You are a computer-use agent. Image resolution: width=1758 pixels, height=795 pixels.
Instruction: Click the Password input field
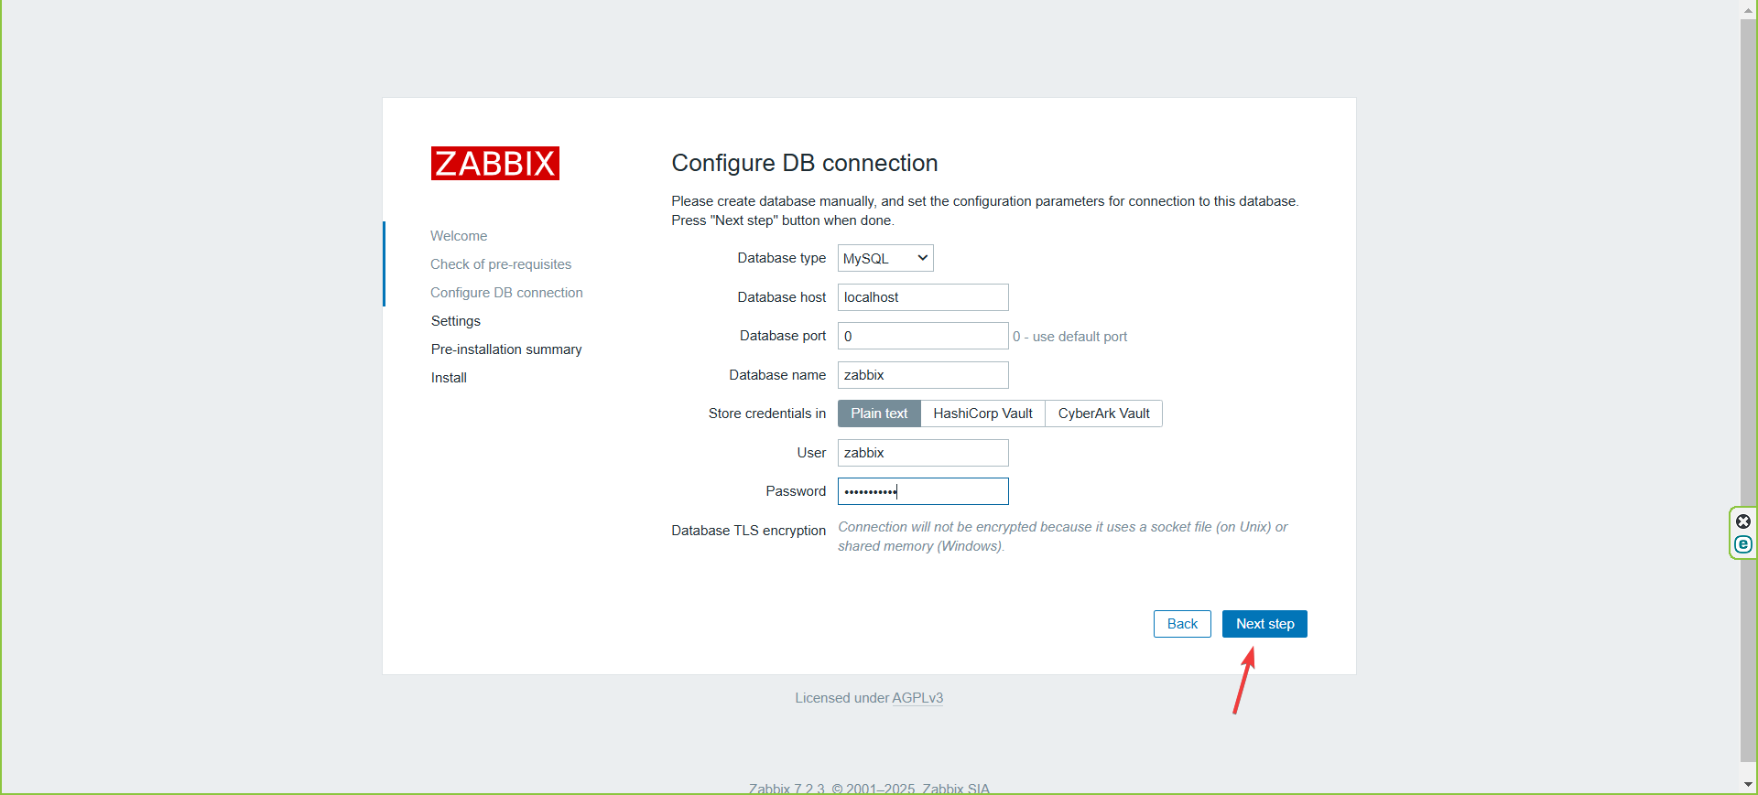(x=923, y=491)
